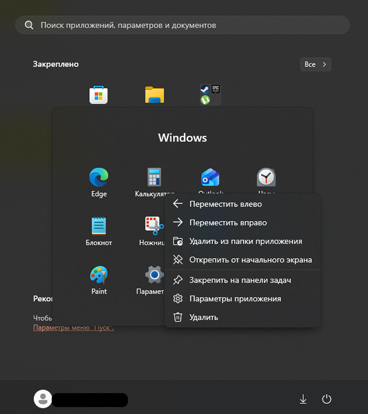
Task: Click the search field for apps and documents
Action: [183, 25]
